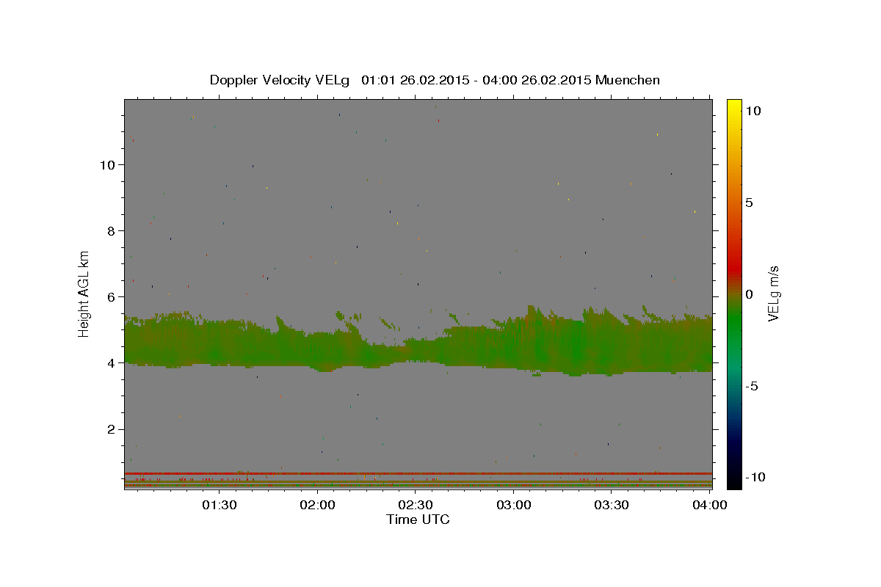Click the 04:00 time tick label

tap(710, 505)
